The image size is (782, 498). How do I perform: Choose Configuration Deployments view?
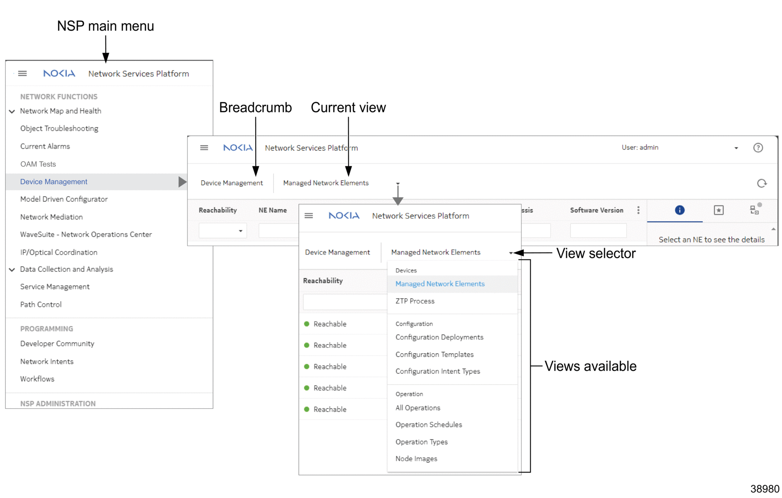point(439,338)
